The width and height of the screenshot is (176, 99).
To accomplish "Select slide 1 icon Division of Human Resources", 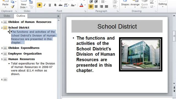I will (5, 22).
